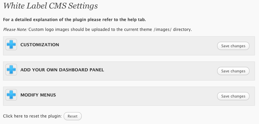259x124 pixels.
Task: Click the MODIFY MENUS heading
Action: click(x=38, y=95)
